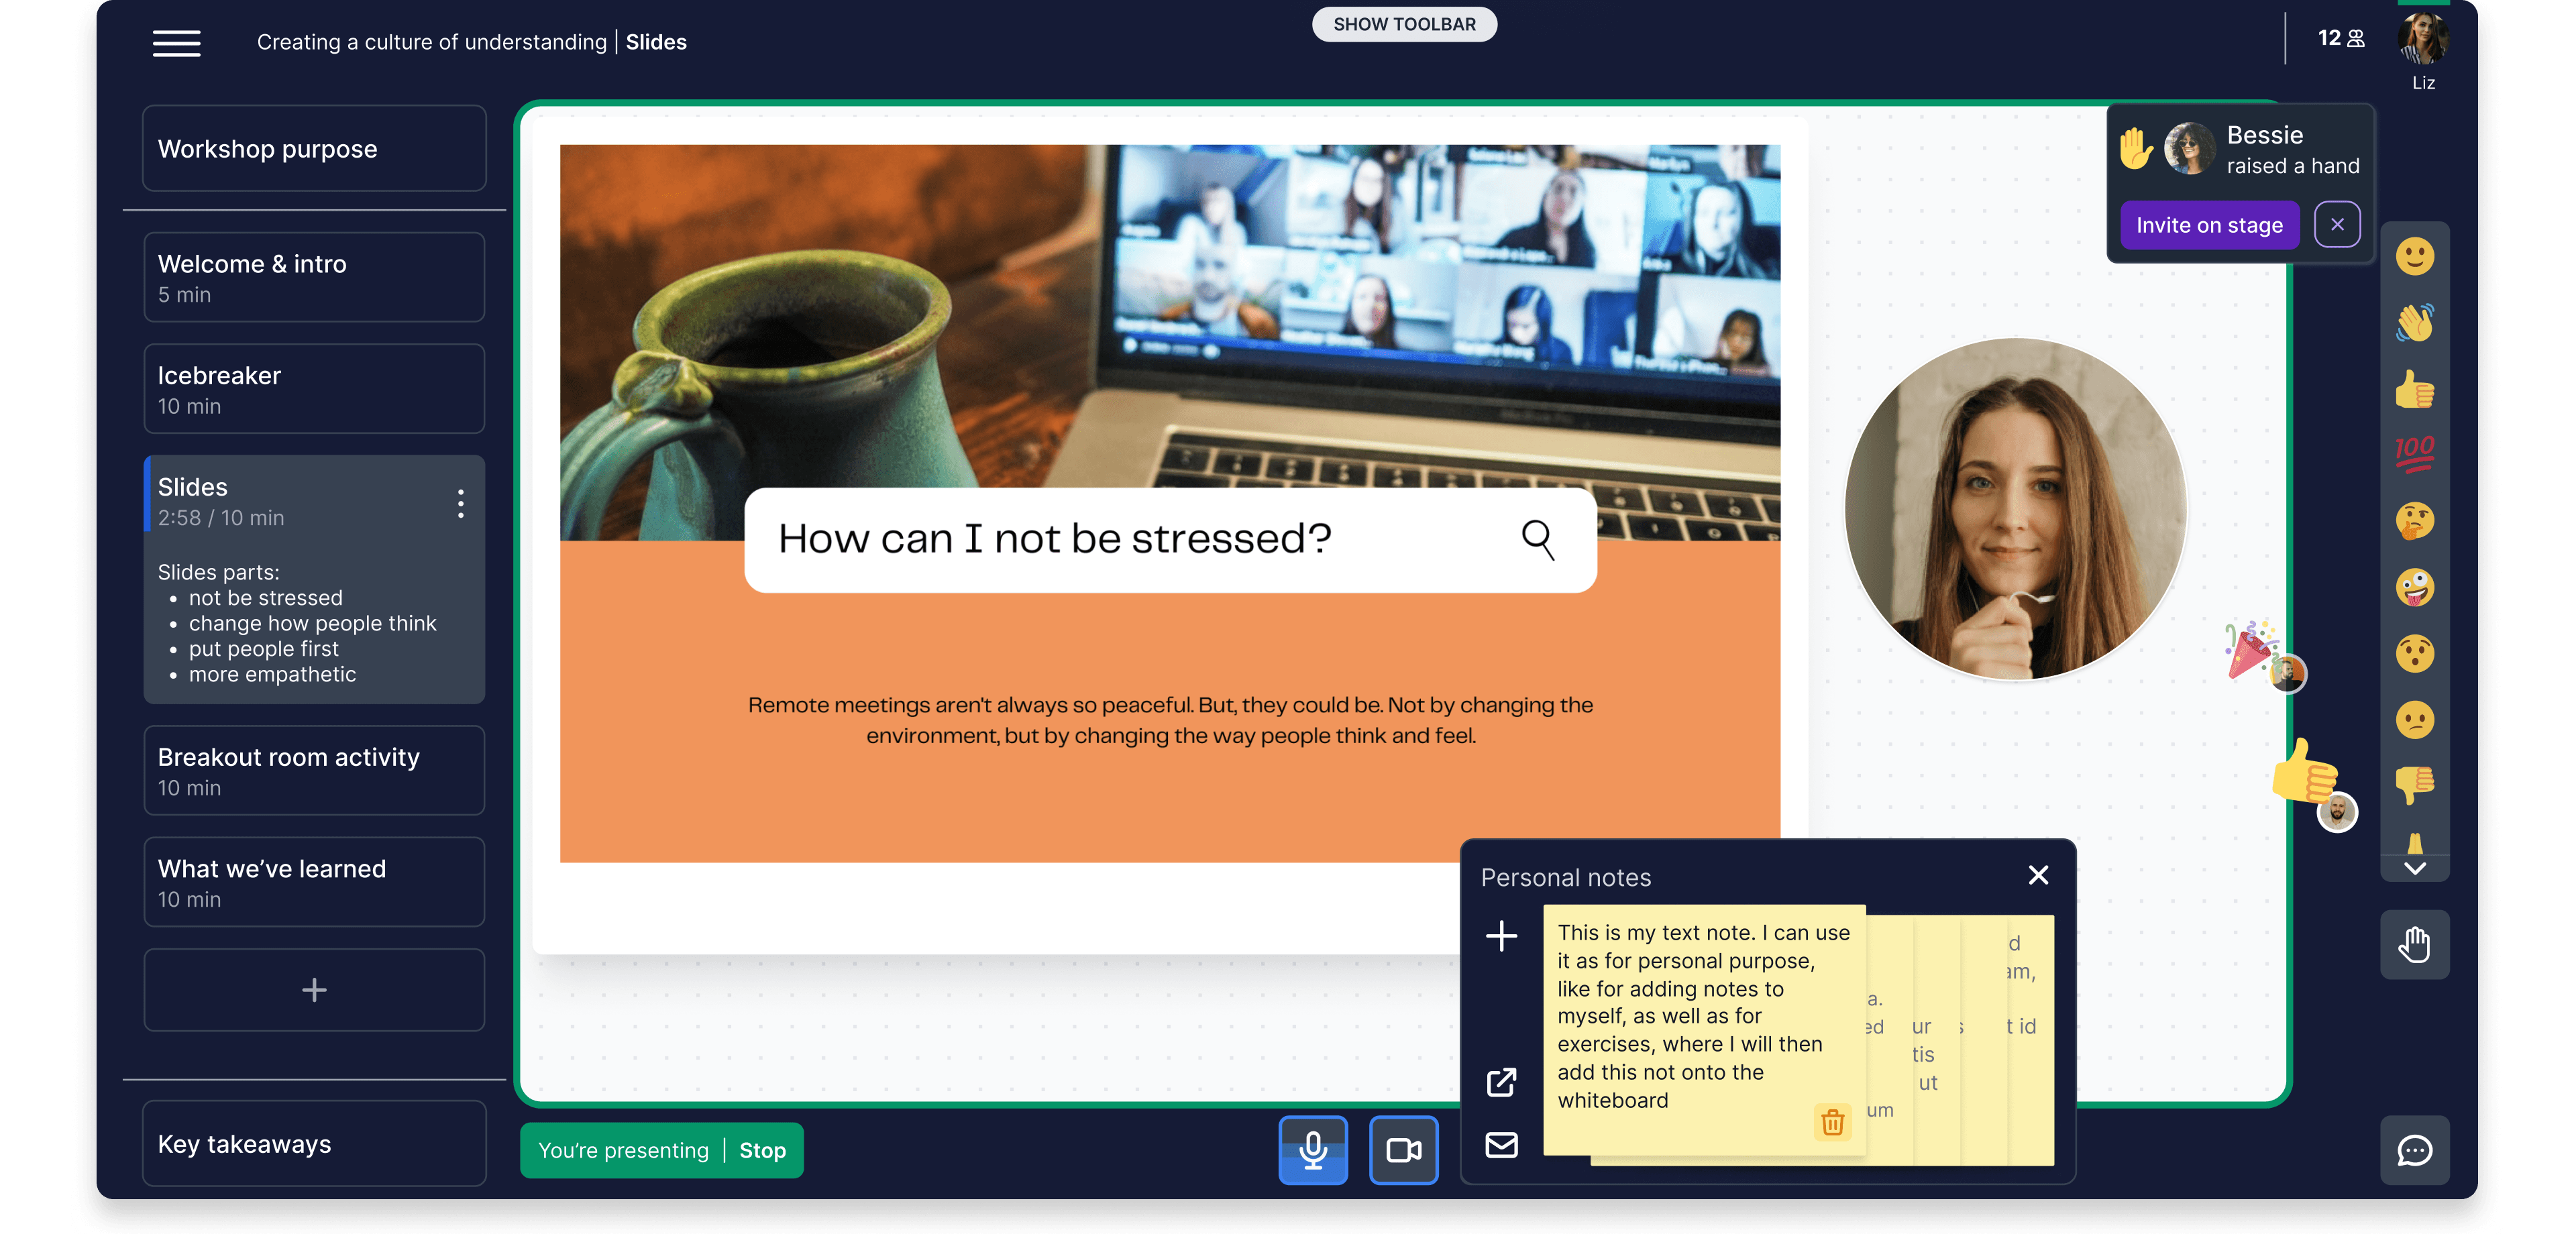
Task: Email personal notes with the envelope icon
Action: click(x=1501, y=1144)
